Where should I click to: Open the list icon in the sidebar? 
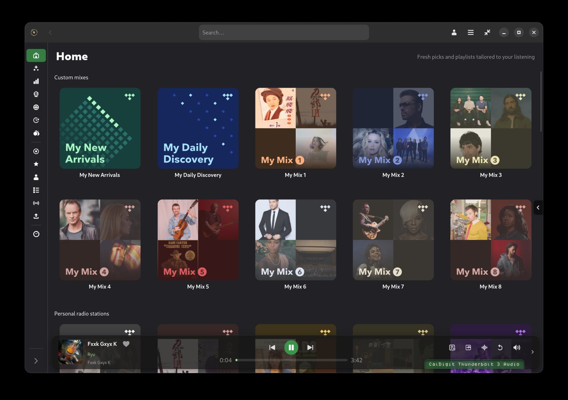point(36,190)
